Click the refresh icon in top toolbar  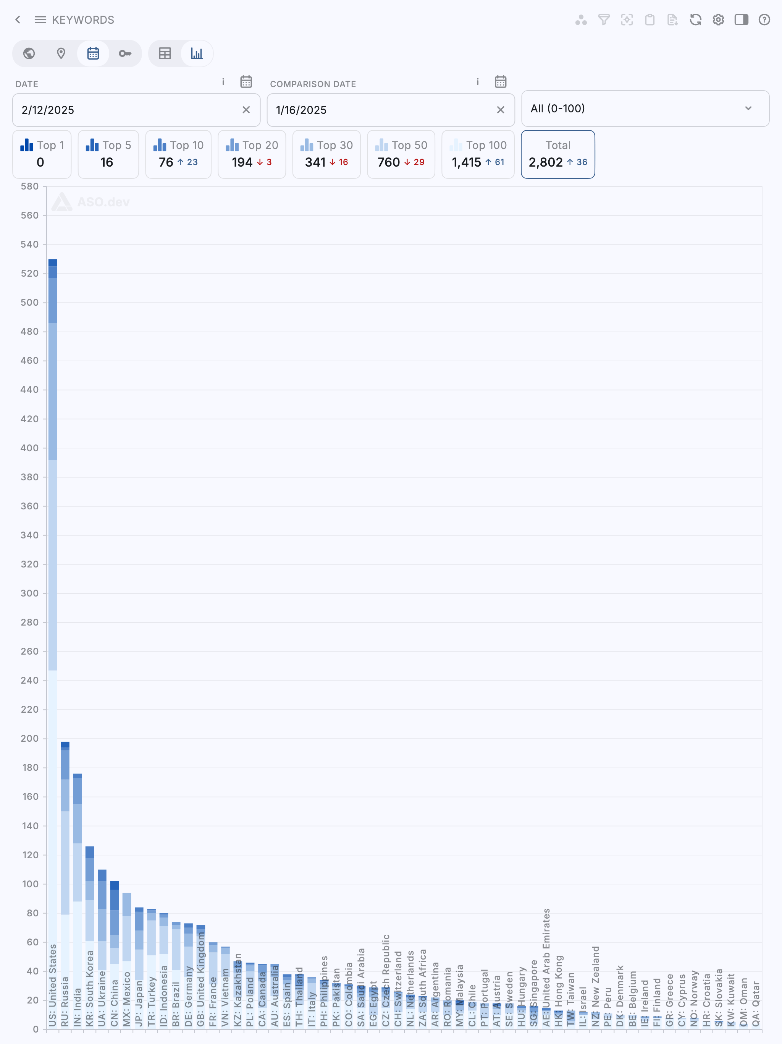(x=695, y=20)
